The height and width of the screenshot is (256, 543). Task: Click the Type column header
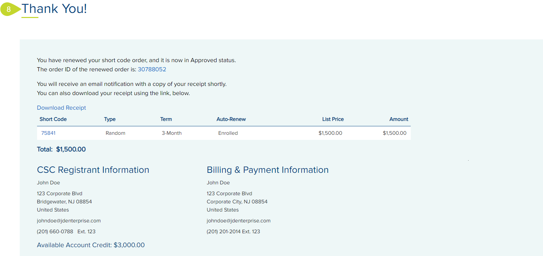pyautogui.click(x=110, y=119)
